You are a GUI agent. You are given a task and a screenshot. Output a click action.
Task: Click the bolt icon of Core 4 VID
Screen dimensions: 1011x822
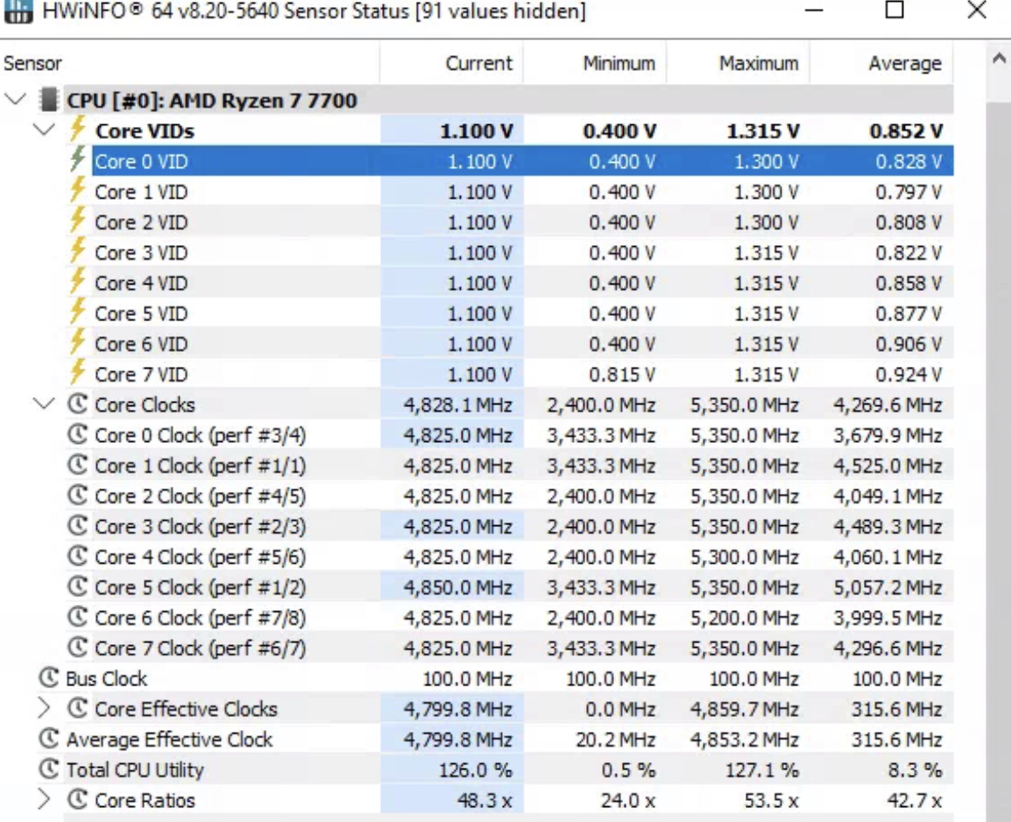(x=77, y=282)
